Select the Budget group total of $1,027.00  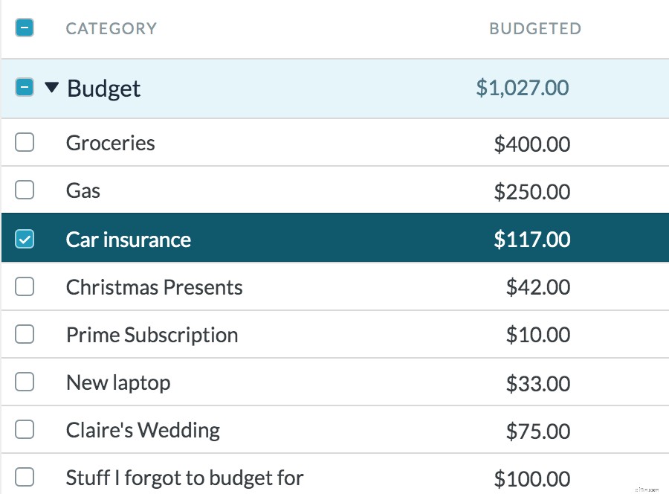pyautogui.click(x=533, y=87)
